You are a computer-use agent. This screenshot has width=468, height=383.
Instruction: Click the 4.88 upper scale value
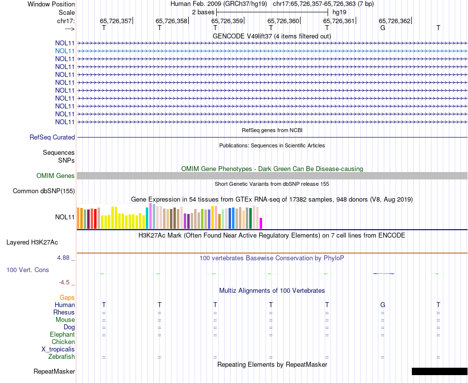63,257
